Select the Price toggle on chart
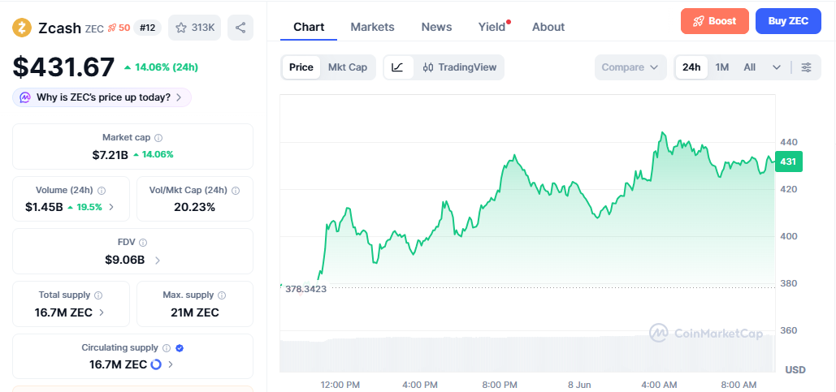Image resolution: width=836 pixels, height=392 pixels. [301, 67]
